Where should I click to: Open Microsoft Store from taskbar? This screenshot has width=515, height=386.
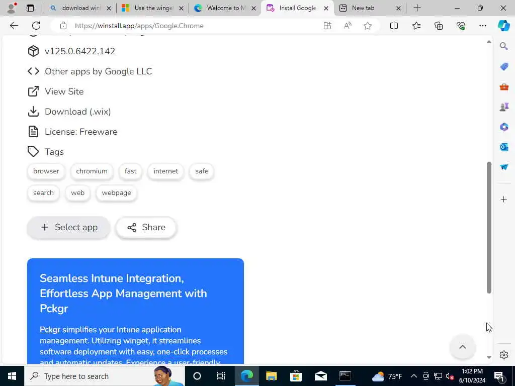click(296, 376)
